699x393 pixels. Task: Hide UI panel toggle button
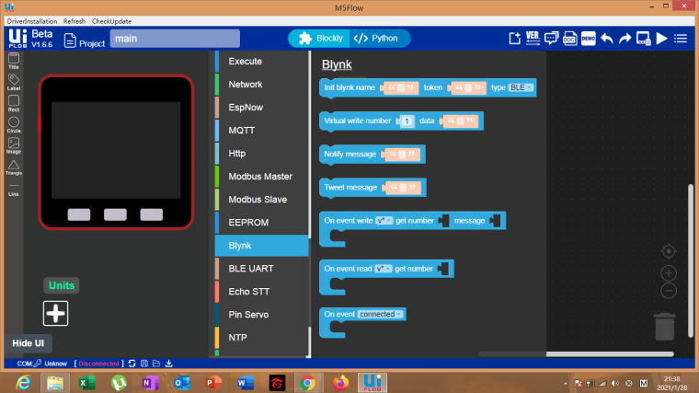pyautogui.click(x=29, y=343)
